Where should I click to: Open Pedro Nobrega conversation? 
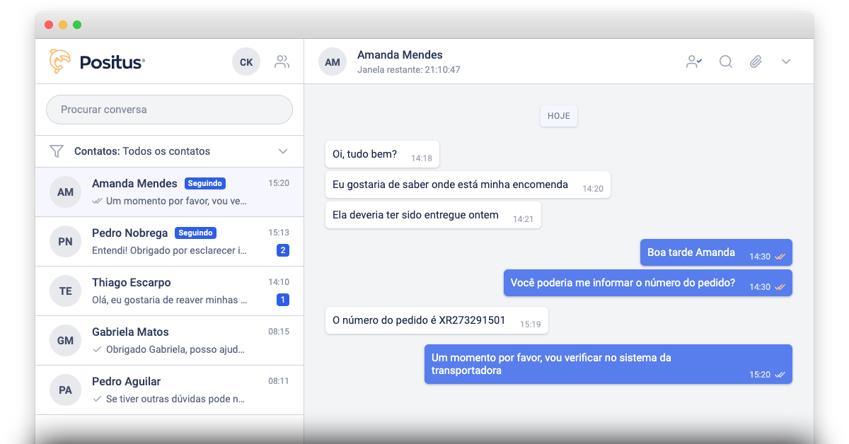169,241
